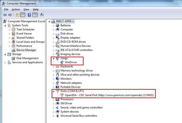The height and width of the screenshot is (123, 182).
Task: Click the Sound, video and game controllers icon
Action: (x=57, y=107)
